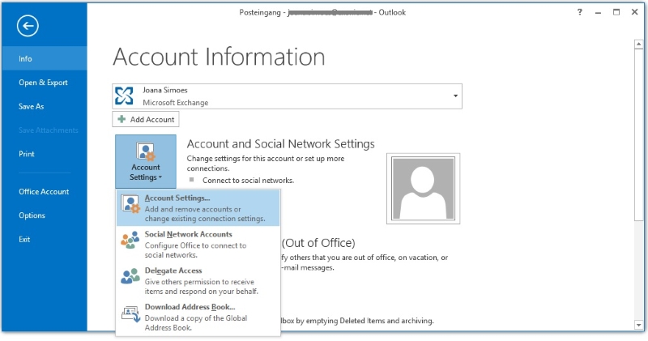Click the (Out of Office) heading text

318,243
